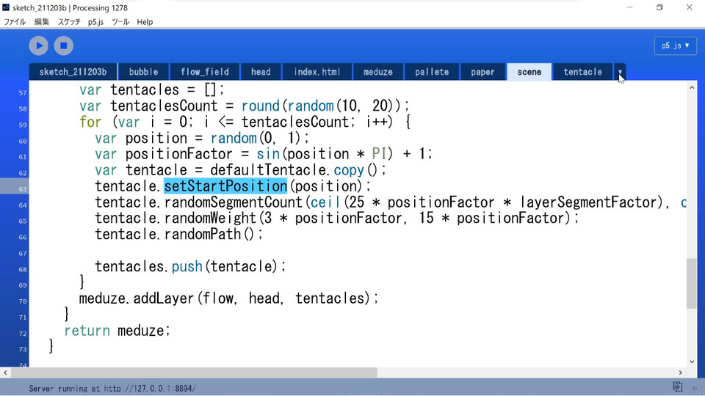Stop the running sketch
705x396 pixels.
point(64,45)
